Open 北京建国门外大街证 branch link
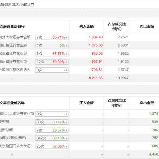This screenshot has width=159, height=159. (x=17, y=146)
